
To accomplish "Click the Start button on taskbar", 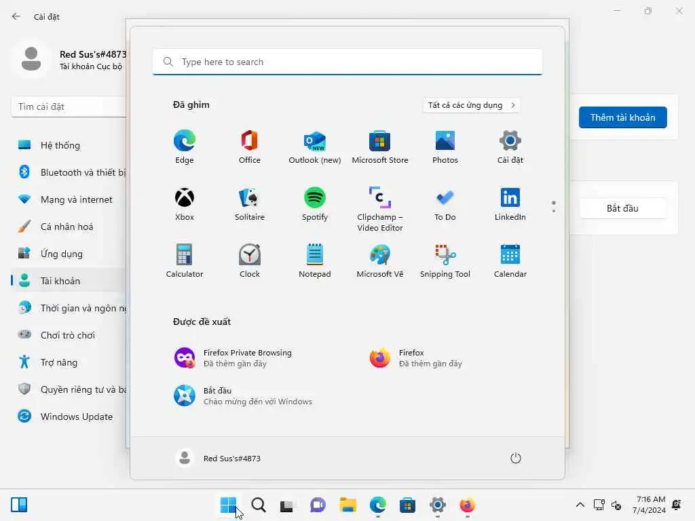I will [x=228, y=505].
